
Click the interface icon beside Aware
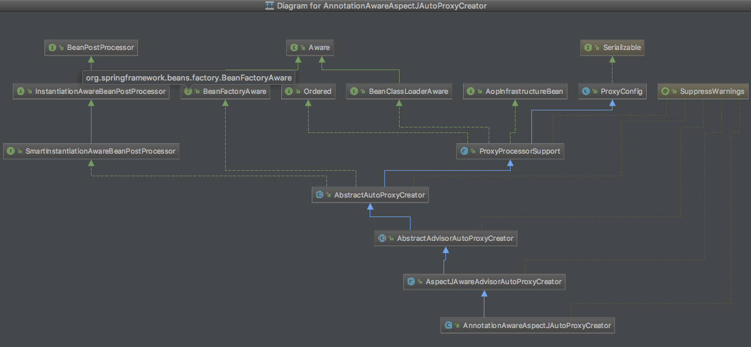(x=295, y=47)
